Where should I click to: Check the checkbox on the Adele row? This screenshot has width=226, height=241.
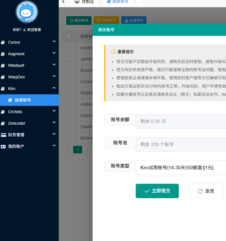click(x=69, y=48)
